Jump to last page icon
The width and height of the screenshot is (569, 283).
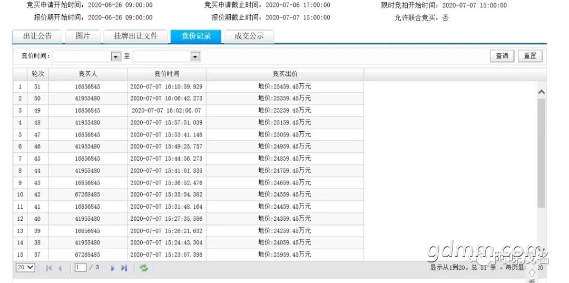click(124, 268)
